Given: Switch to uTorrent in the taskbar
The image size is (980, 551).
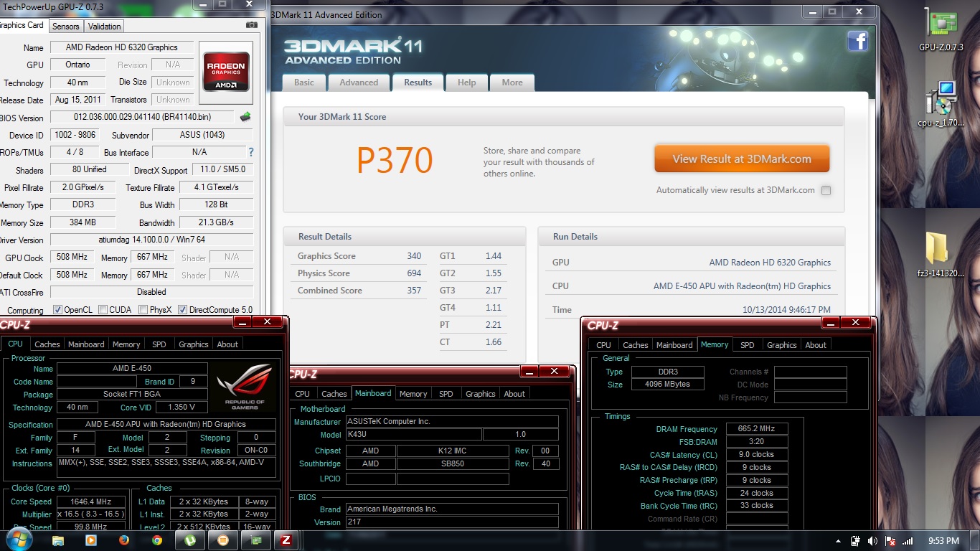Looking at the screenshot, I should pos(190,540).
